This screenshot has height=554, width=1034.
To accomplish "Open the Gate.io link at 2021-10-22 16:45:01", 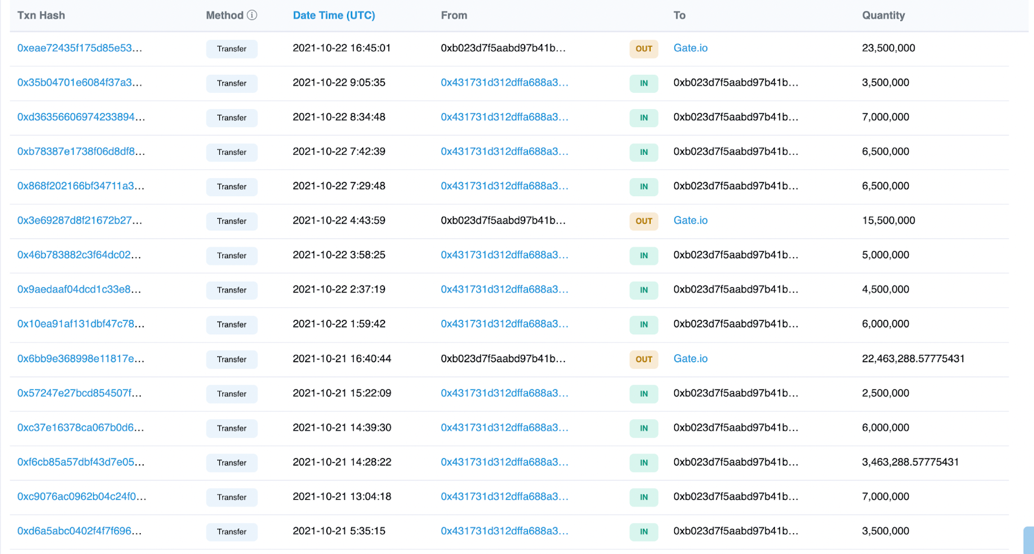I will coord(690,48).
